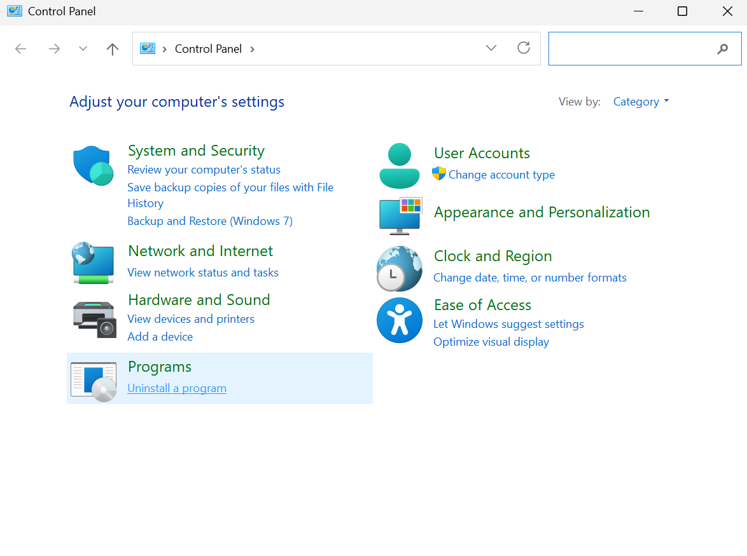Open Backup and Restore (Windows 7)
The image size is (747, 556).
[x=210, y=221]
